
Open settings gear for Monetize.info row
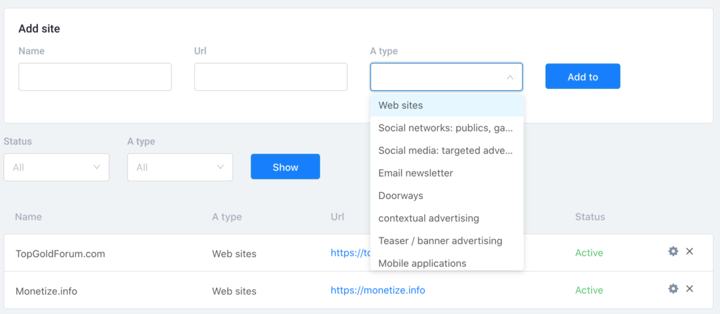[x=673, y=288]
